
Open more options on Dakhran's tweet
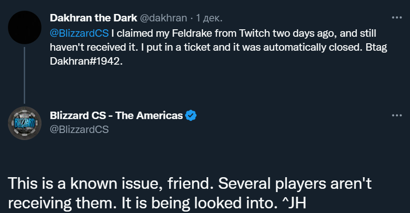(396, 18)
